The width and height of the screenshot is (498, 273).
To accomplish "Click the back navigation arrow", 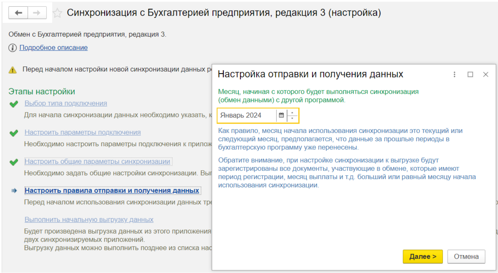I will [18, 13].
